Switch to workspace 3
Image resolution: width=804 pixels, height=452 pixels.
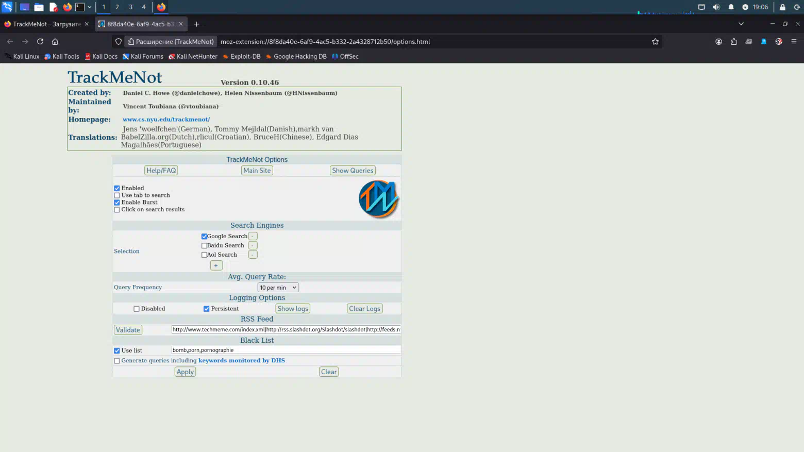pos(130,7)
